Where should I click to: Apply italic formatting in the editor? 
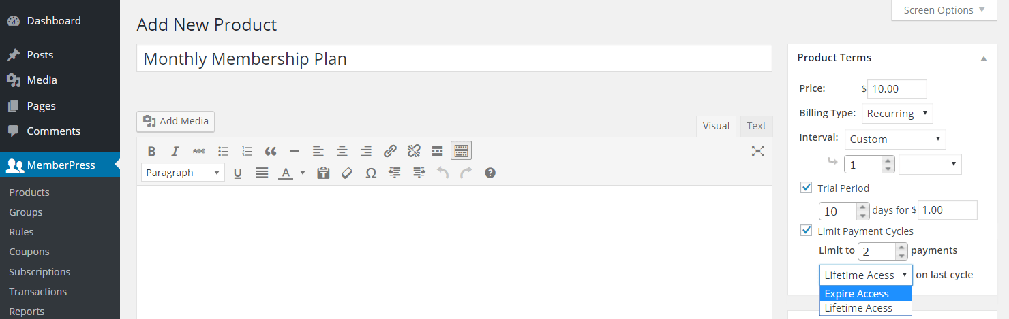pos(175,151)
